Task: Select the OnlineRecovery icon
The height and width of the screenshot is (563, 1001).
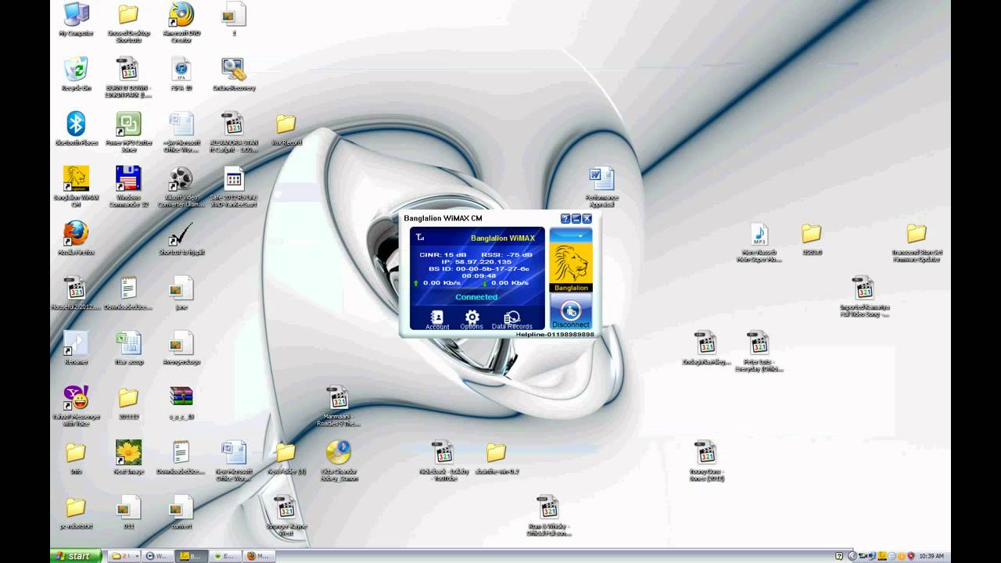Action: coord(234,74)
